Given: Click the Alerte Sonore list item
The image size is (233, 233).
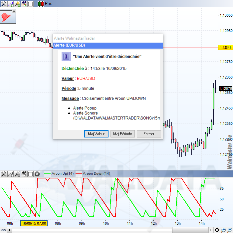Looking at the screenshot, I should [x=86, y=113].
